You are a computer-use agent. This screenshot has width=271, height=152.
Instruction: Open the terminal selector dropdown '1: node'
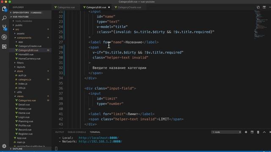tap(226, 132)
